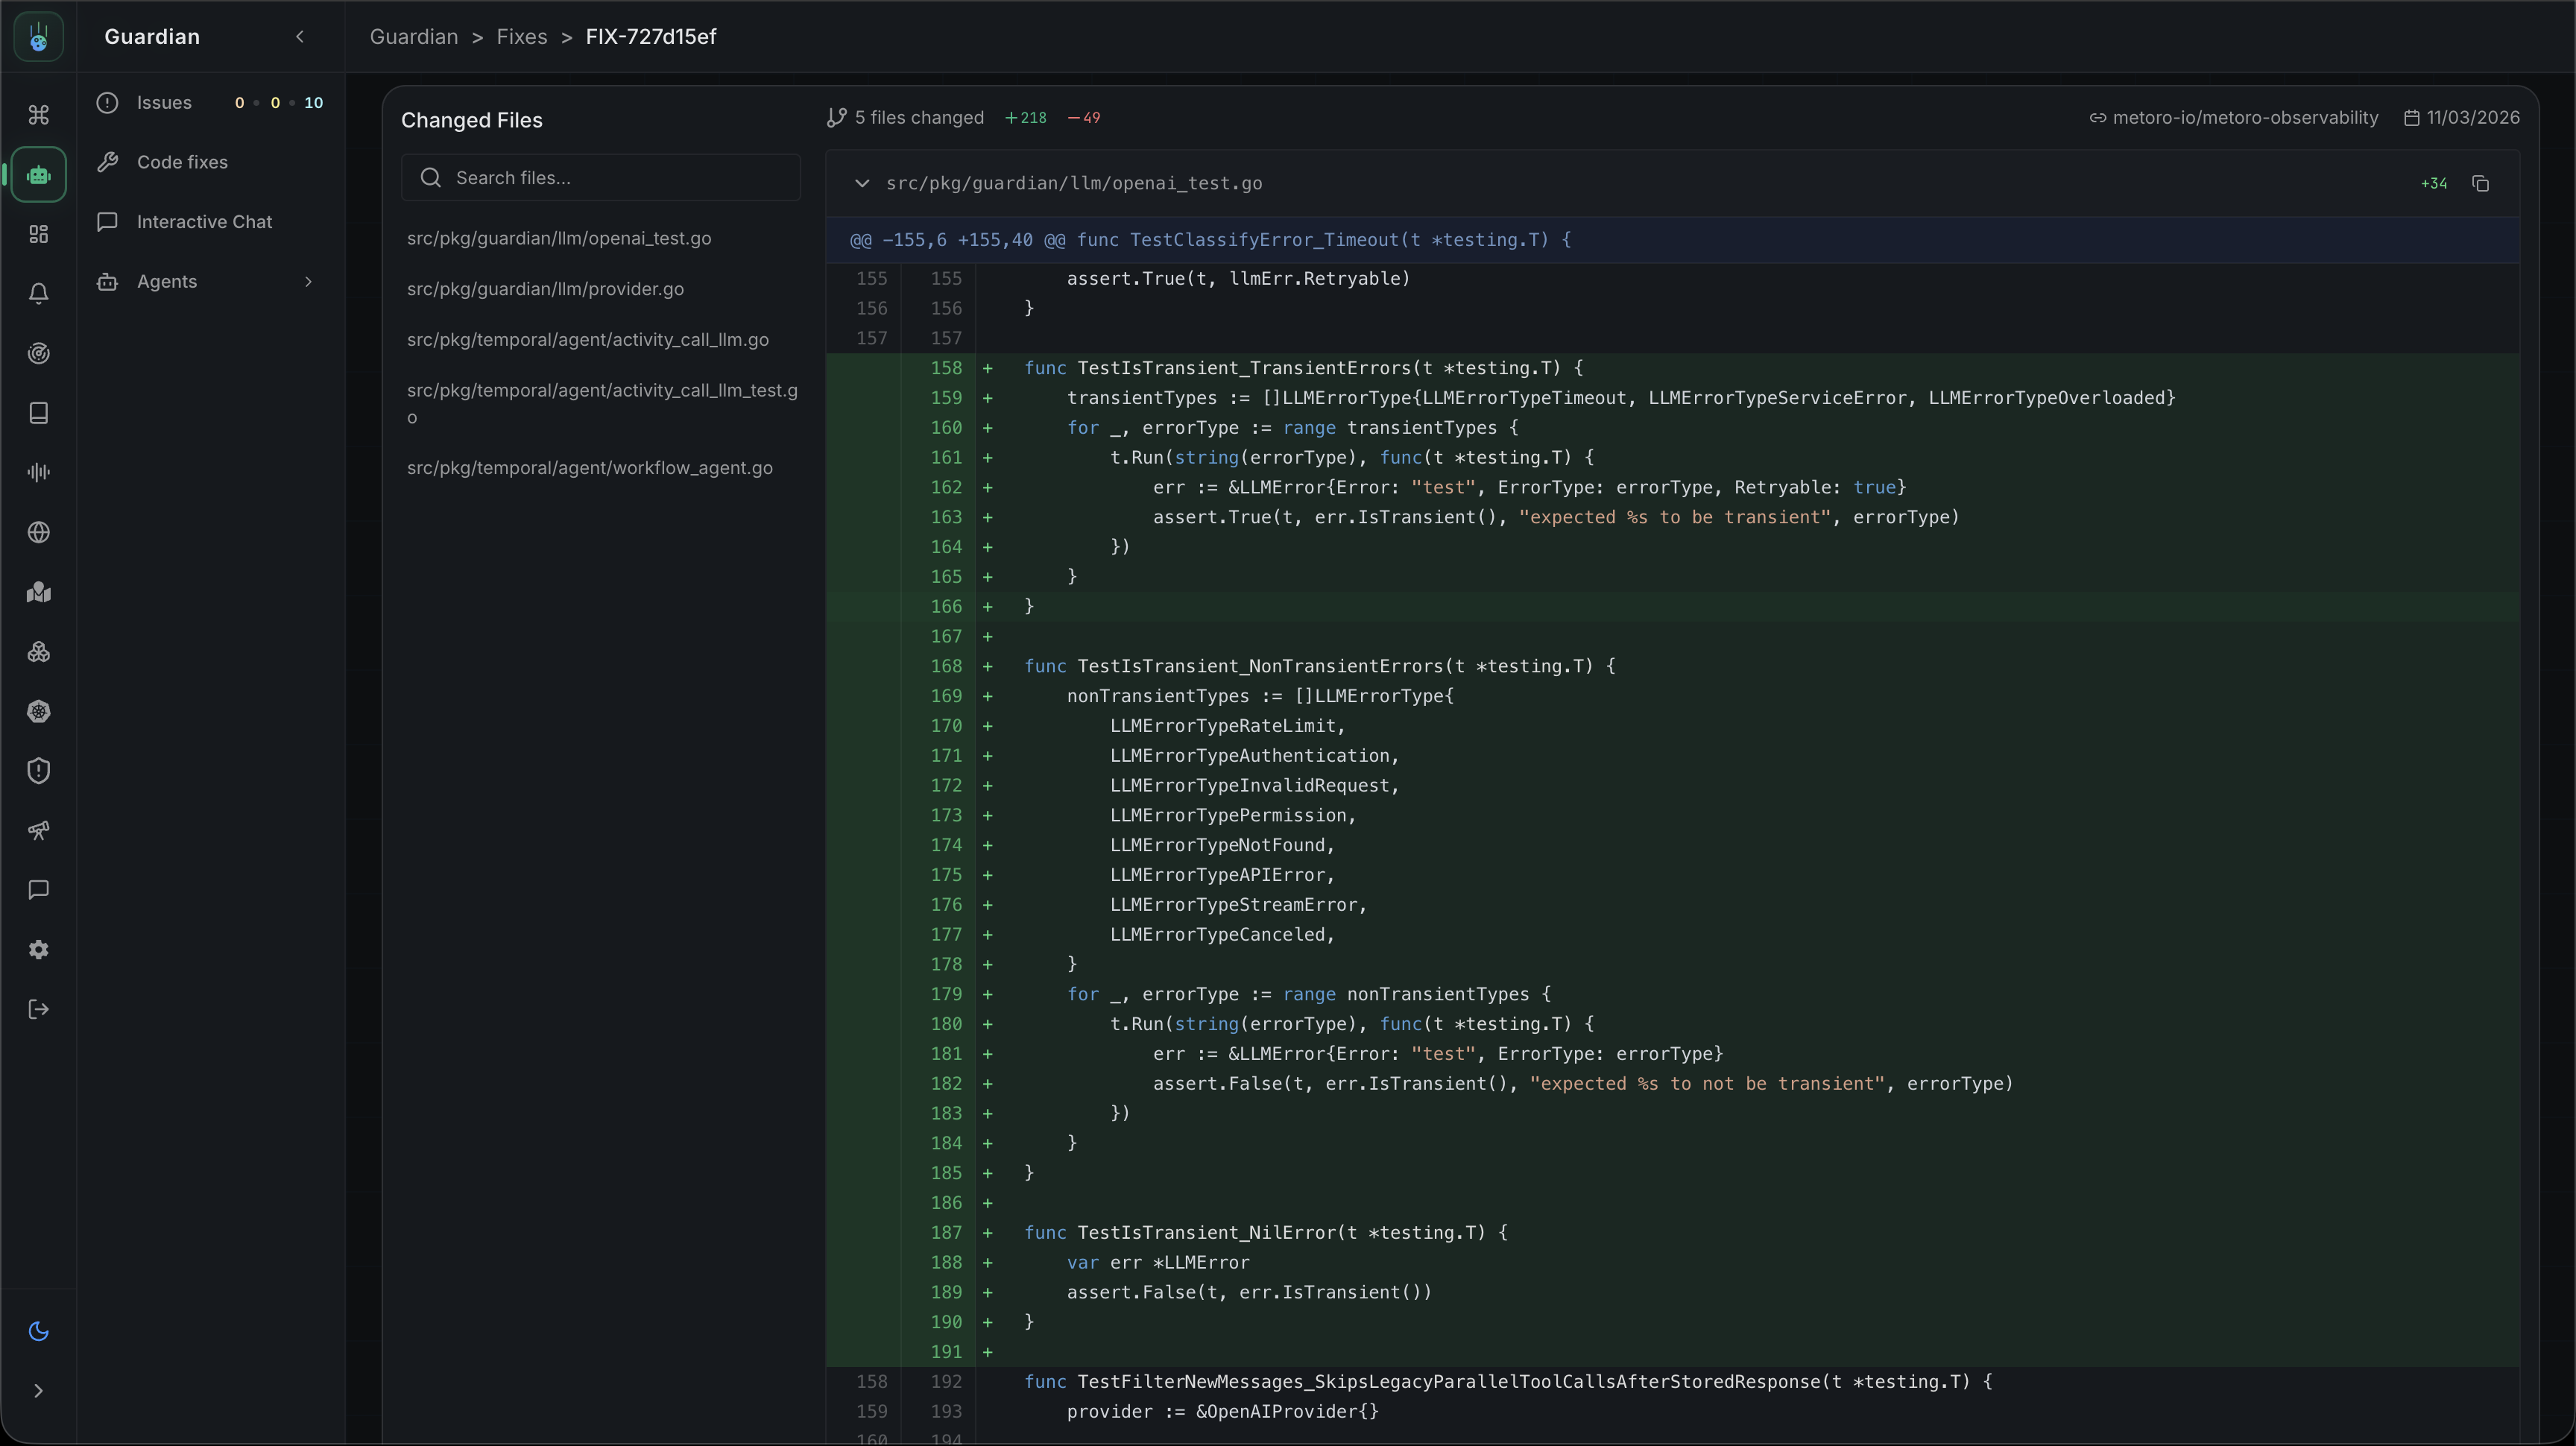The width and height of the screenshot is (2576, 1446).
Task: Open the Code fixes menu item
Action: pos(182,162)
